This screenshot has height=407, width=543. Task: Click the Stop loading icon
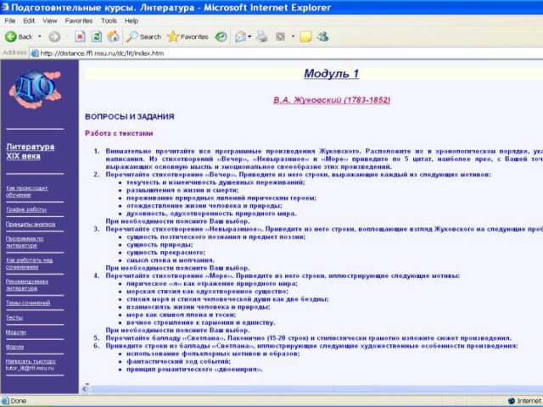[80, 36]
